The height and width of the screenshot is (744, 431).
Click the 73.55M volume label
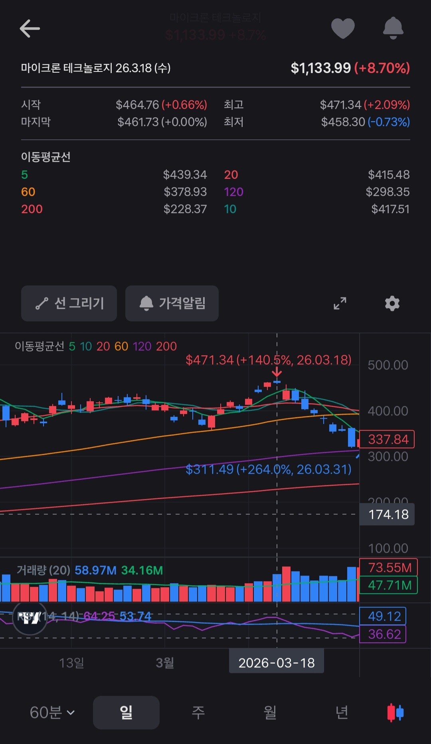click(x=389, y=567)
